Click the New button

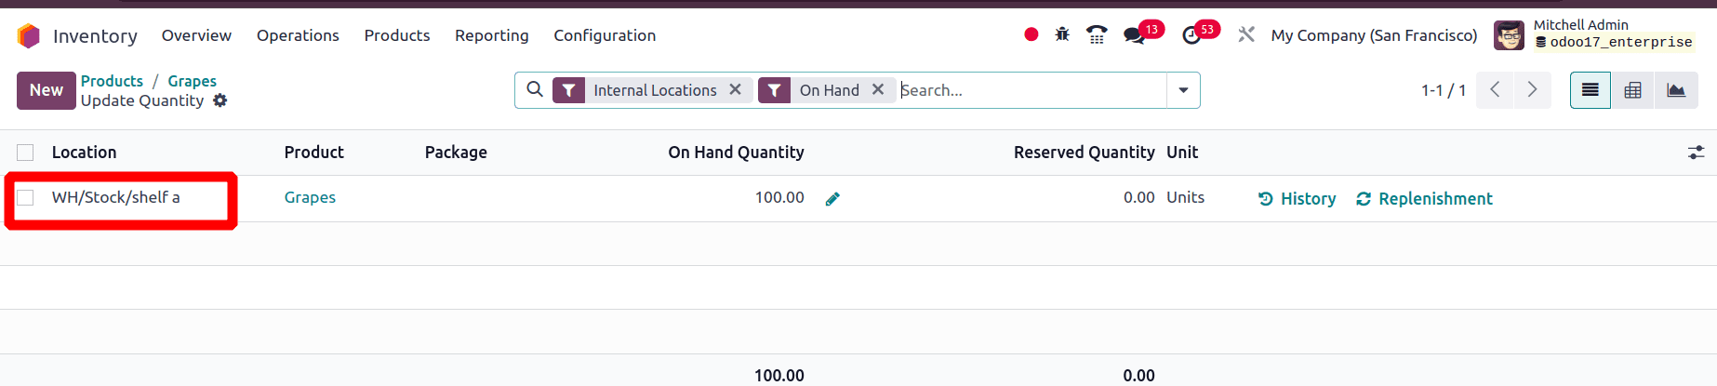pyautogui.click(x=46, y=90)
